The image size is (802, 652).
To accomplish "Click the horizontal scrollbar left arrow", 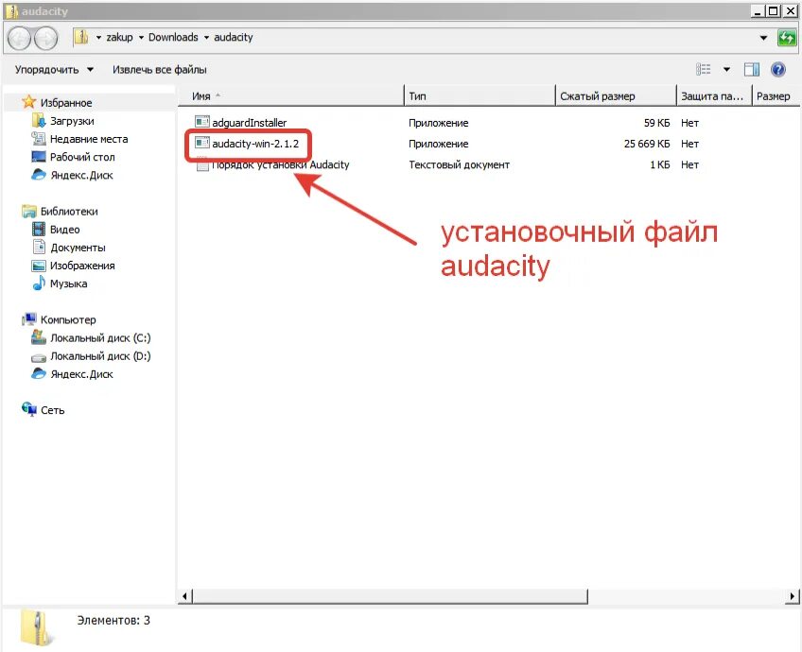I will coord(185,596).
